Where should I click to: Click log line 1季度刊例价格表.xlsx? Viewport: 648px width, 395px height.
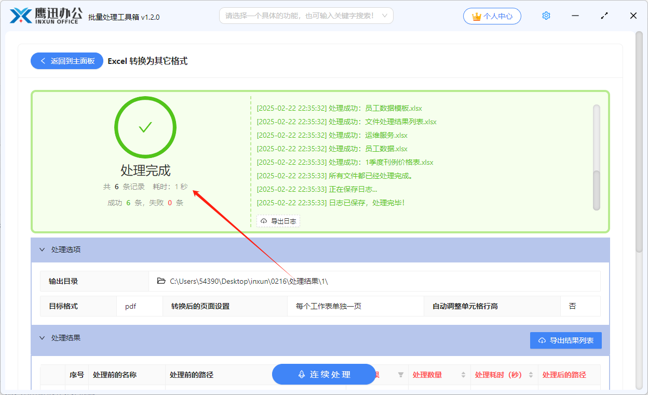point(345,163)
